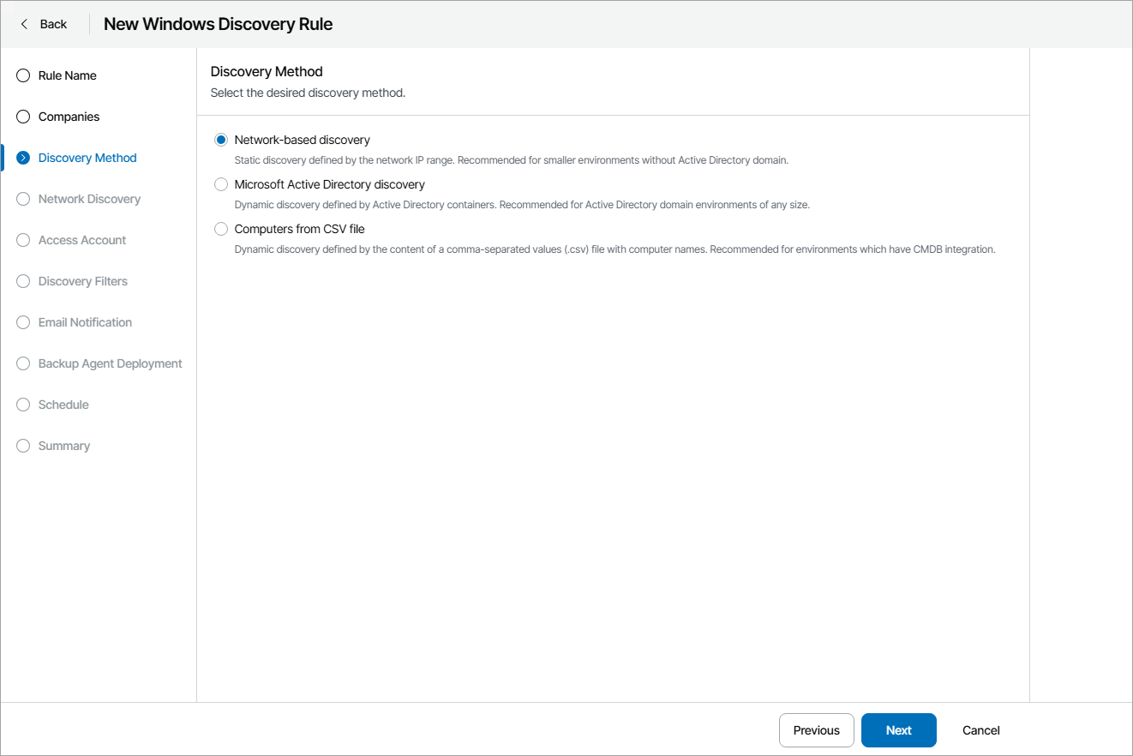Image resolution: width=1133 pixels, height=756 pixels.
Task: Click the Access Account step circle icon
Action: click(x=22, y=240)
